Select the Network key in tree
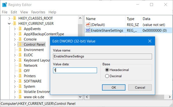Image resolution: width=173 pixels, height=107 pixels. [31, 65]
